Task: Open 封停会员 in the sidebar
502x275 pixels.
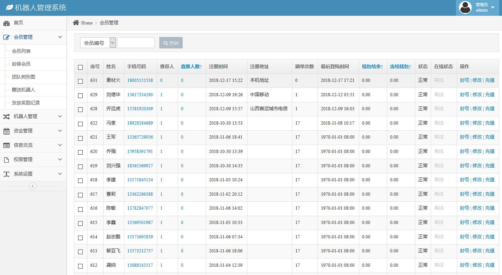Action: pos(21,64)
